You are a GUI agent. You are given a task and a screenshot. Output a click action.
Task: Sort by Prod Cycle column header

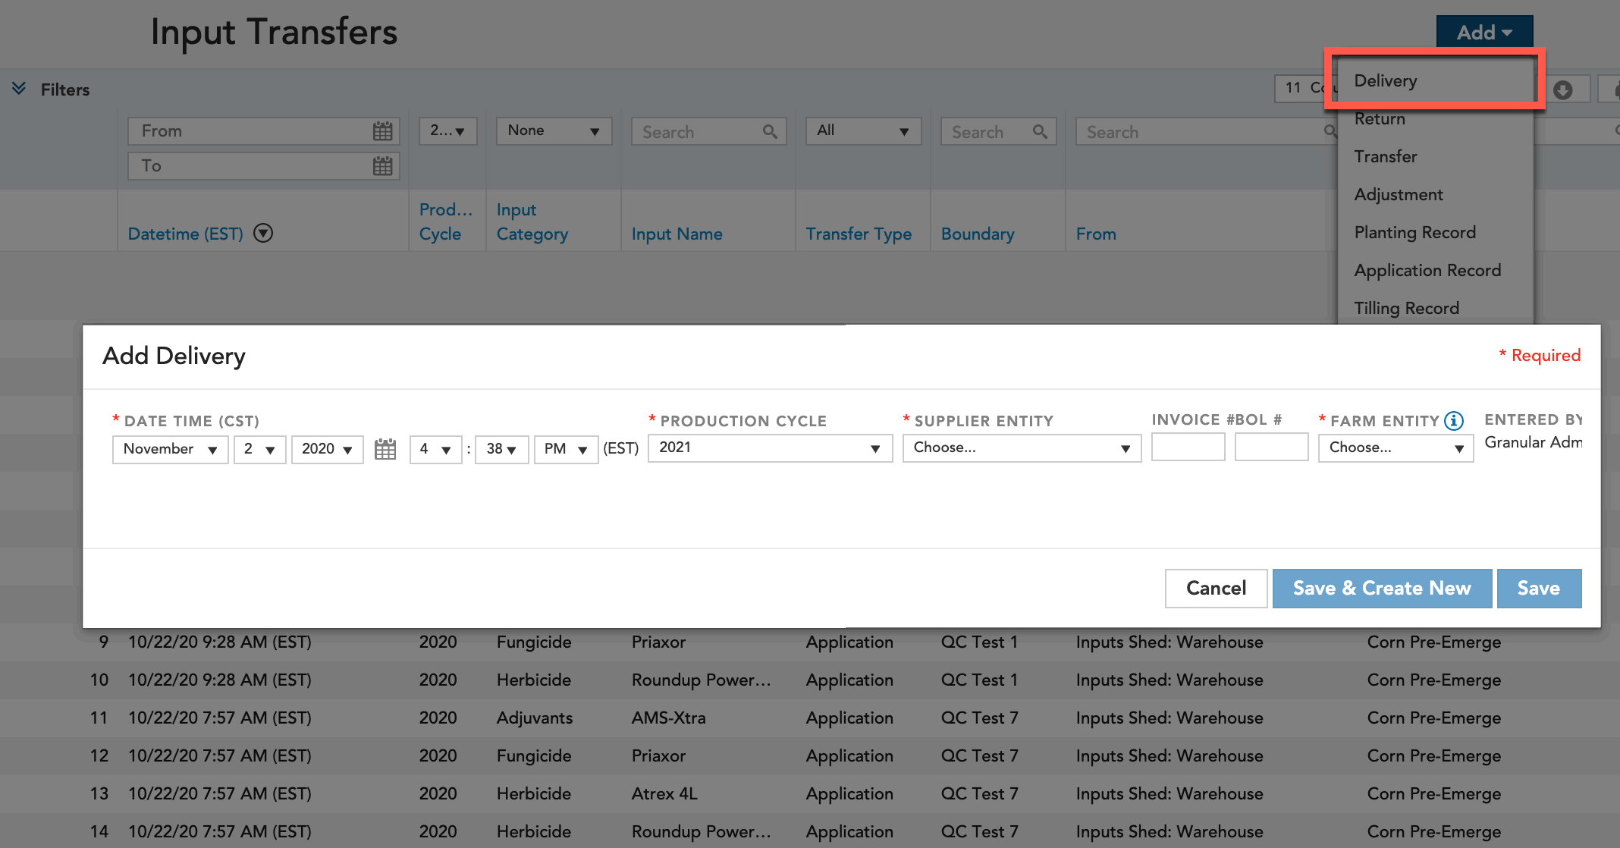click(x=445, y=221)
